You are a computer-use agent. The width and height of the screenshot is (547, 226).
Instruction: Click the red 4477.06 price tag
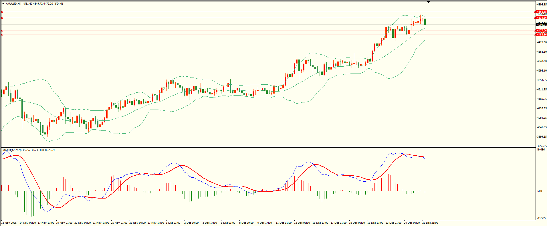(x=541, y=31)
